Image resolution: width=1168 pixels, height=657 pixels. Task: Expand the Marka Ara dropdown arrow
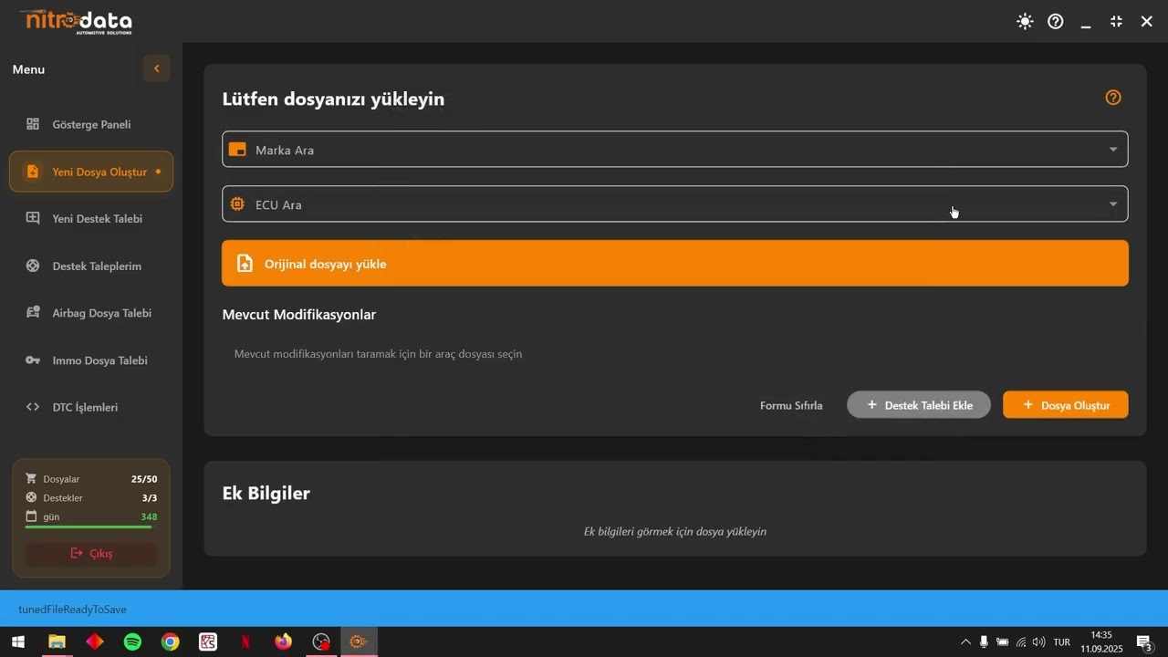tap(1113, 150)
